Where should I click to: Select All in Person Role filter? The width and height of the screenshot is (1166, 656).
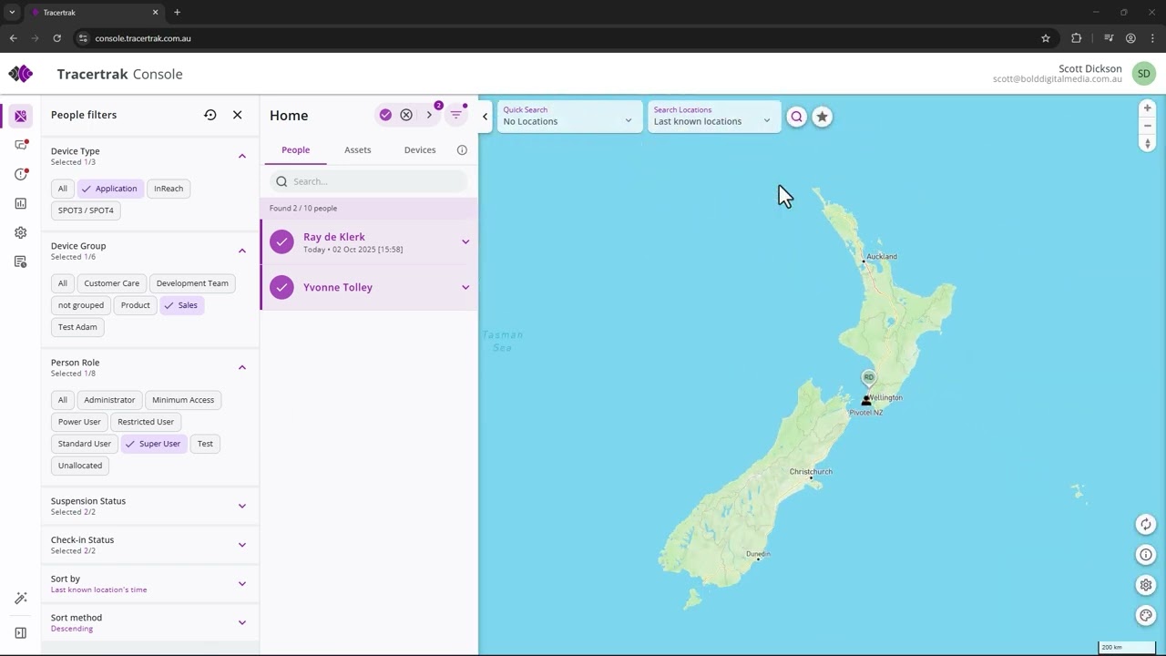[x=62, y=400]
